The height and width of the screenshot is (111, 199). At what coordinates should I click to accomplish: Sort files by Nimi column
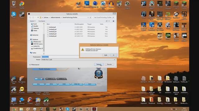tap(48, 24)
